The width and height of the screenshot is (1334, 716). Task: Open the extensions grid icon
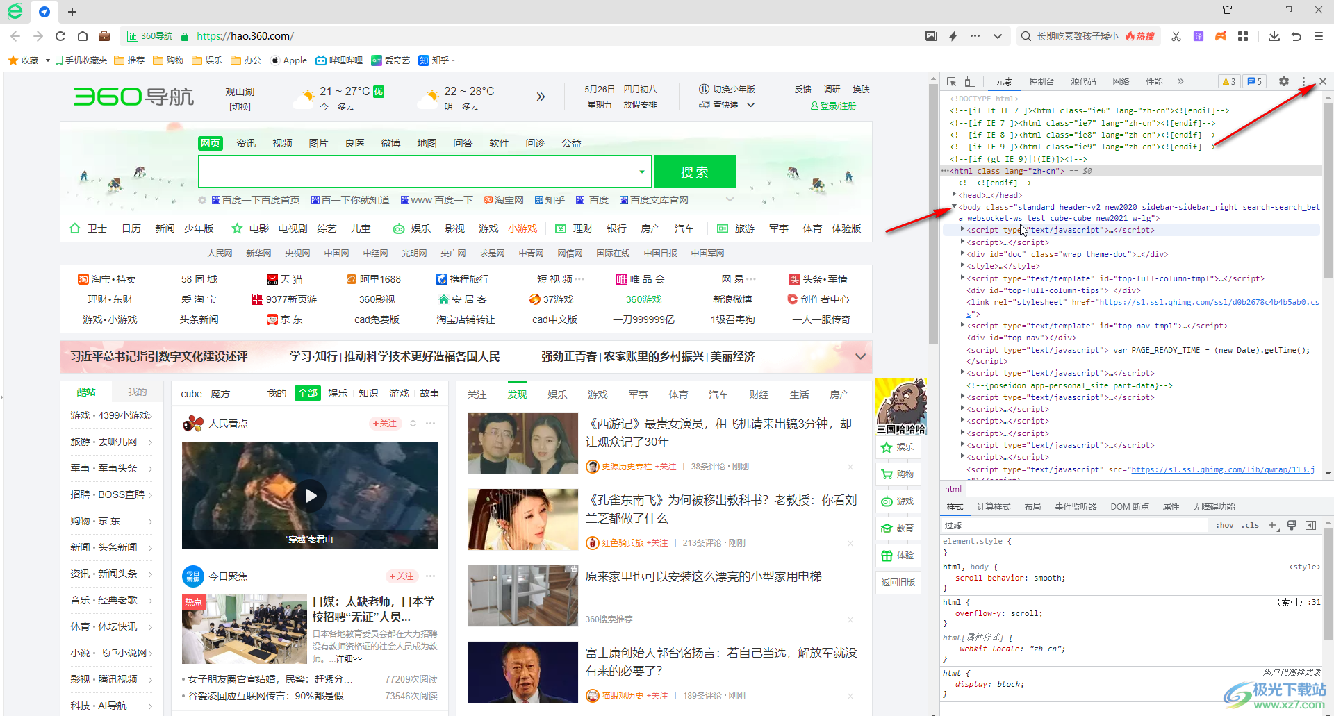1243,36
